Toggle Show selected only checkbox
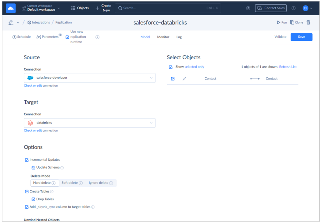This screenshot has width=320, height=223. (x=171, y=67)
